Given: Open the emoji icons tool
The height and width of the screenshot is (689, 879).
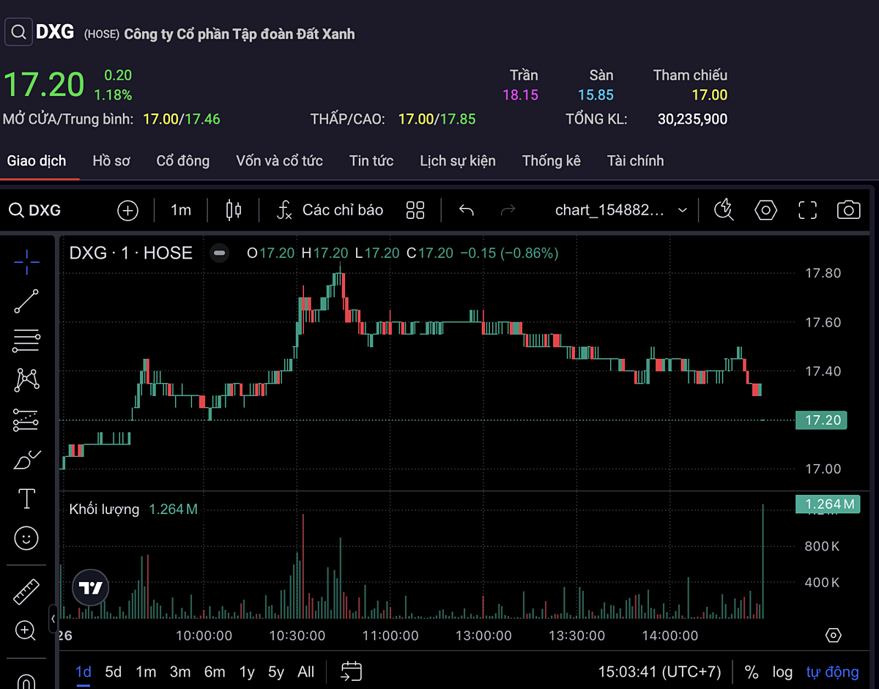Looking at the screenshot, I should point(27,539).
